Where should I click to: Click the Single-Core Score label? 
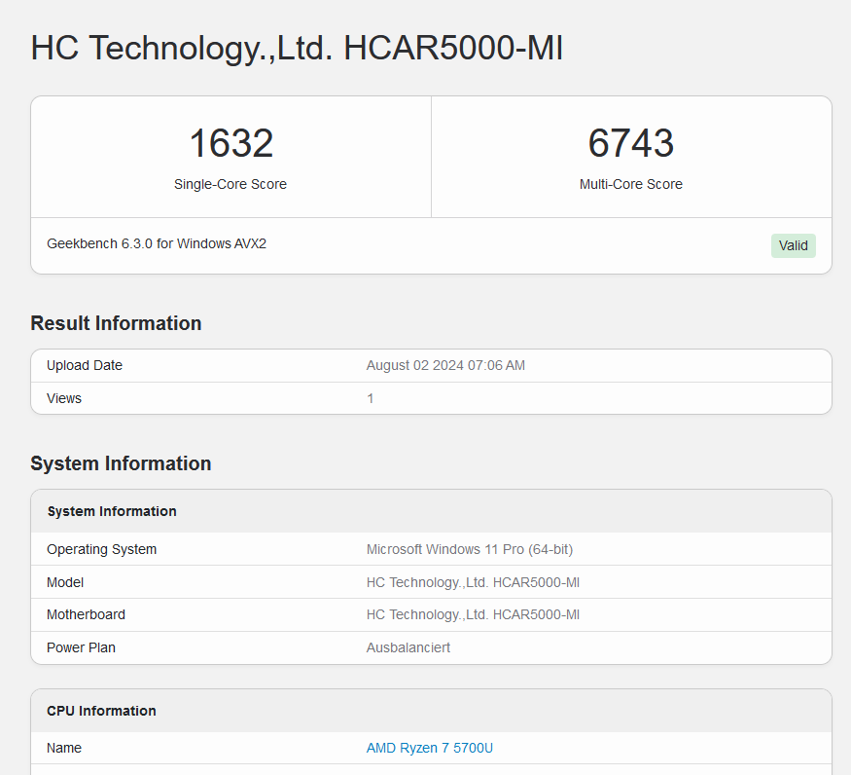click(x=230, y=184)
